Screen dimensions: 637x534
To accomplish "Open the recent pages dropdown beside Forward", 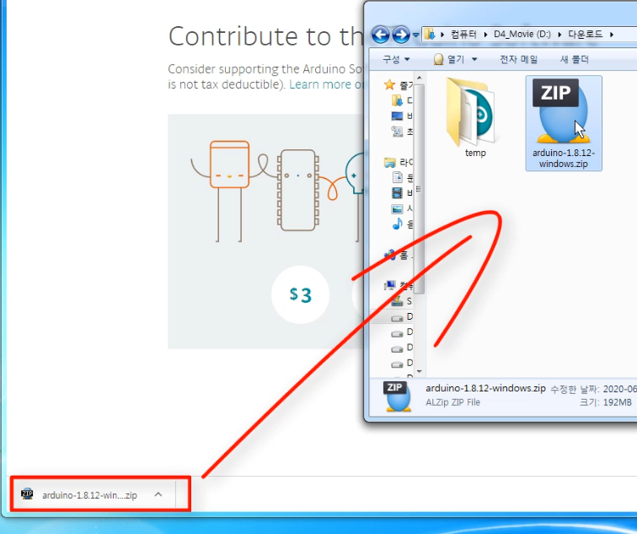I will click(415, 35).
